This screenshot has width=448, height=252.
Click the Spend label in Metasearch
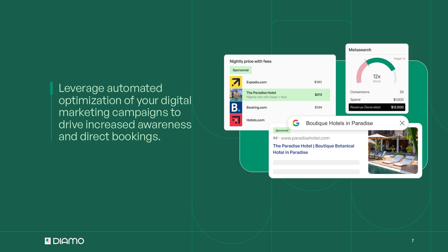pyautogui.click(x=355, y=100)
